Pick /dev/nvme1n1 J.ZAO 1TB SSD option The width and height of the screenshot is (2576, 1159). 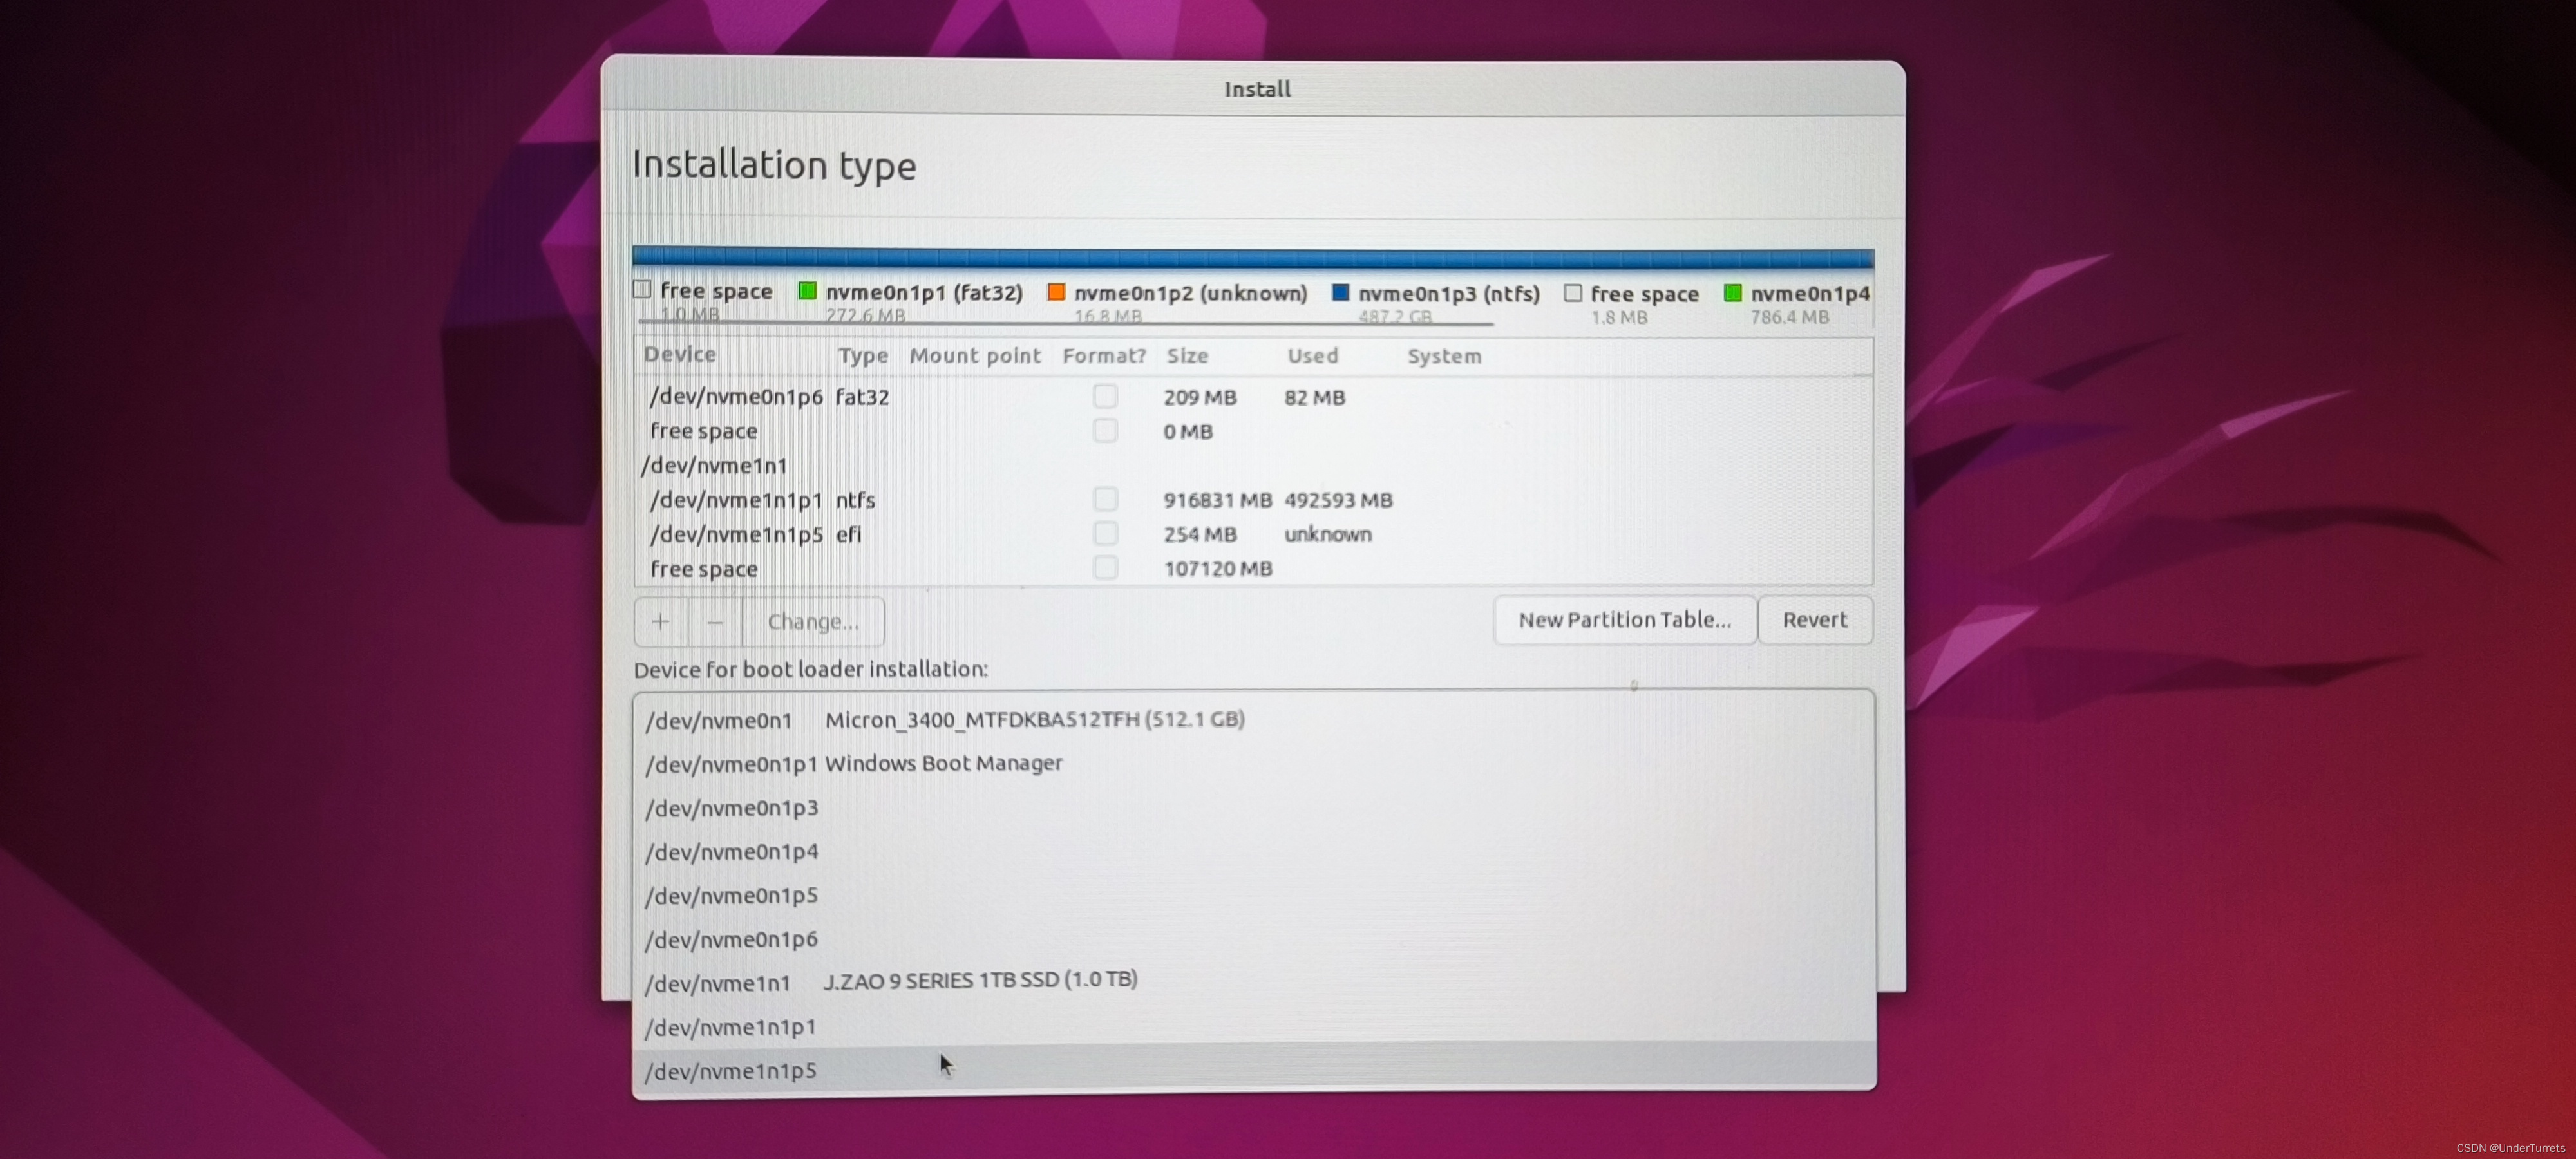point(890,981)
